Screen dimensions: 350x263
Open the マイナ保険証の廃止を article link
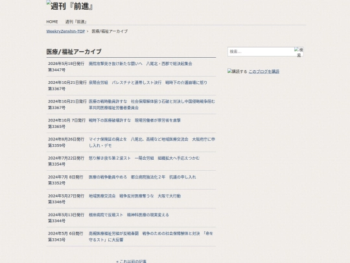(x=152, y=142)
